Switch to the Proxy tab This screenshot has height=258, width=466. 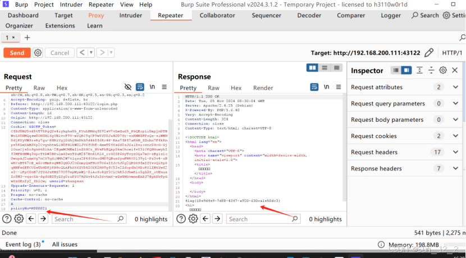(96, 16)
